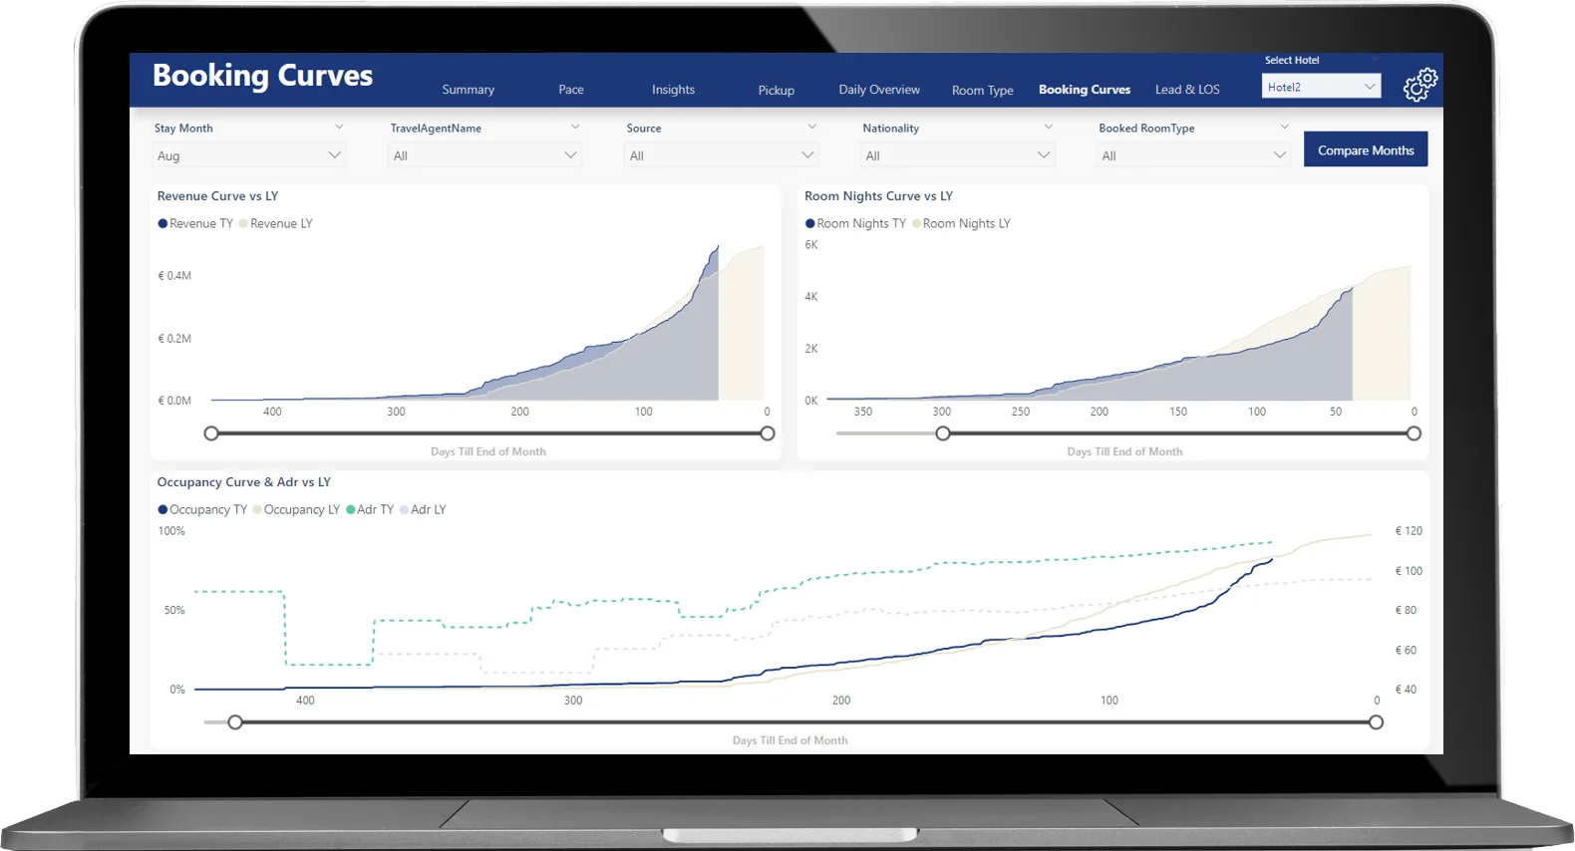Click the Occupancy TY legend dot
The image size is (1575, 851).
(162, 509)
